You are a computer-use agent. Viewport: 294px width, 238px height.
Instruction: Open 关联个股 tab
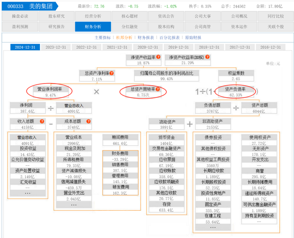276,26
